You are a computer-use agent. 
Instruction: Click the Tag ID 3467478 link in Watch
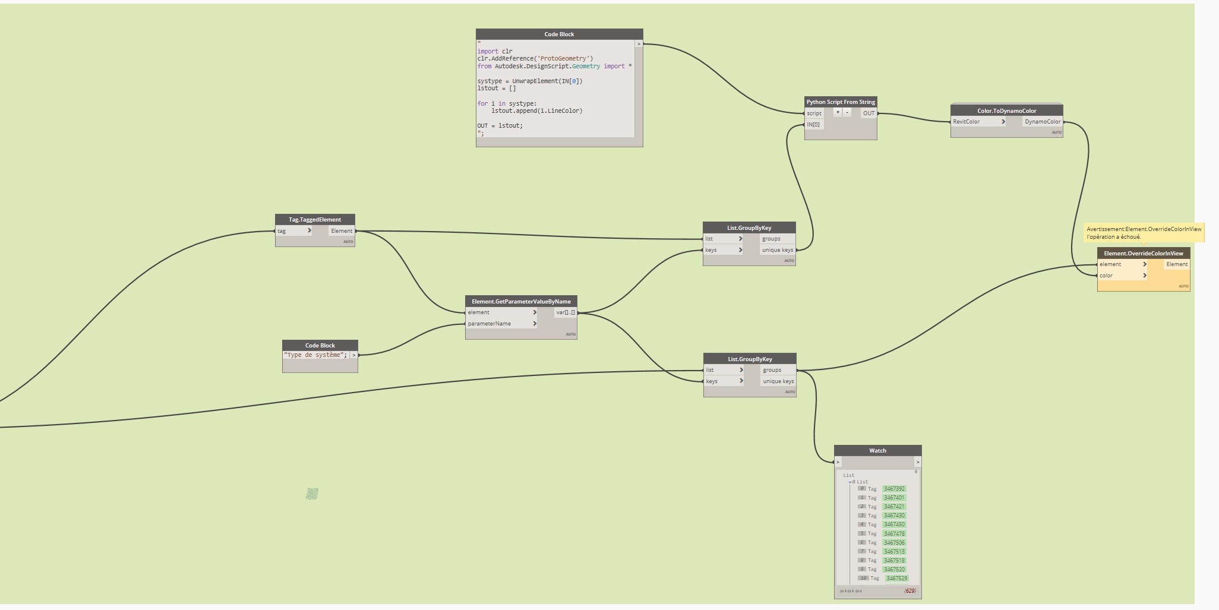click(x=893, y=534)
